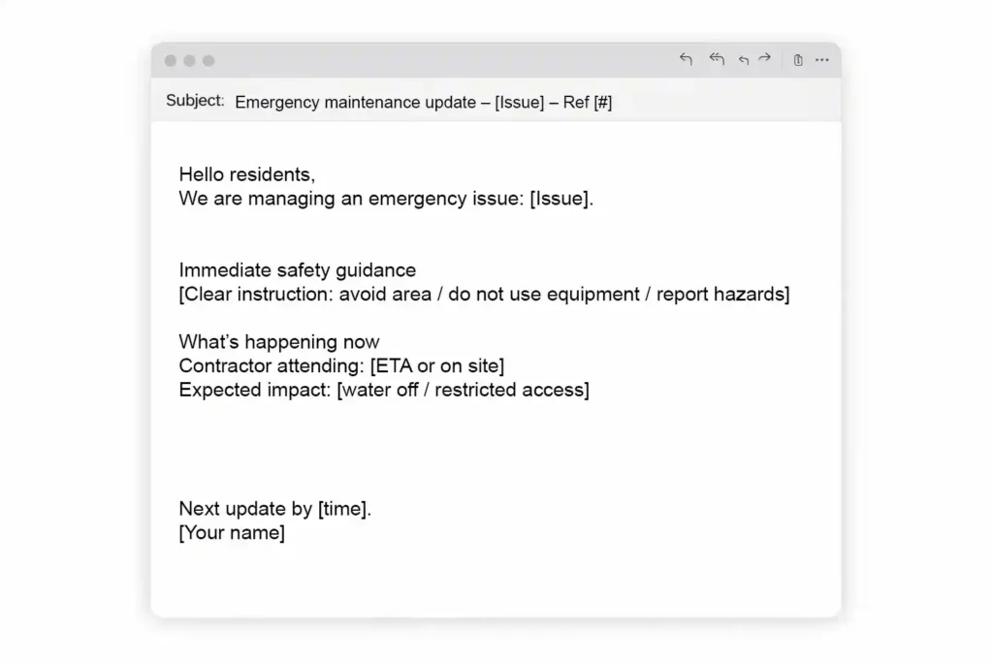
Task: Click the small left-pointing arrow icon
Action: [744, 60]
